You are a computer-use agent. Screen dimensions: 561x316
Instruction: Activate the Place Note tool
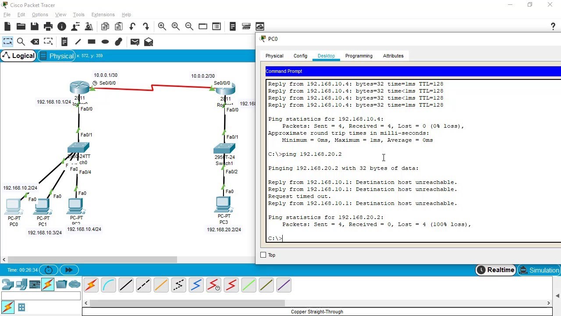pyautogui.click(x=64, y=42)
